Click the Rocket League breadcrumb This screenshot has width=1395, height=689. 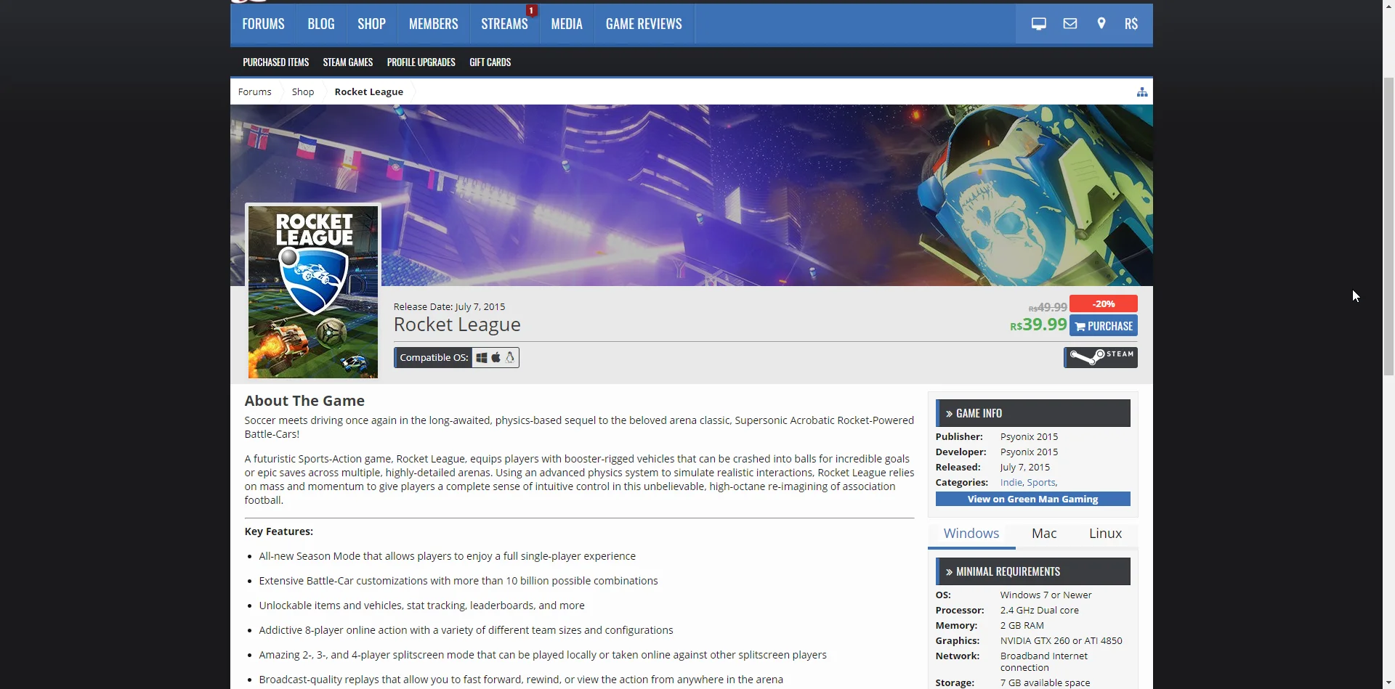point(368,92)
